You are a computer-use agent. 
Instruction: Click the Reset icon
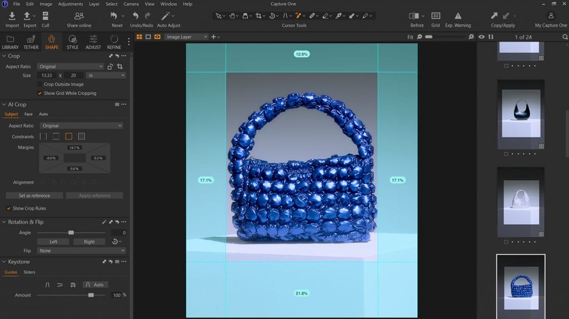114,16
